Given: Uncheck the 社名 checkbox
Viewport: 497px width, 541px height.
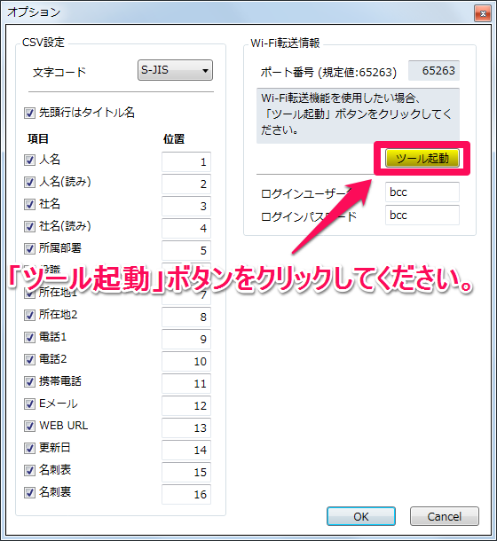Looking at the screenshot, I should pyautogui.click(x=29, y=204).
